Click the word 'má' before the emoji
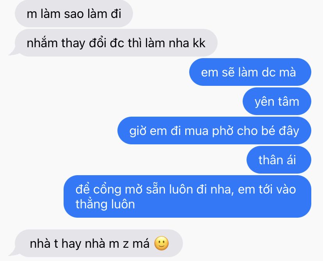 pyautogui.click(x=141, y=243)
